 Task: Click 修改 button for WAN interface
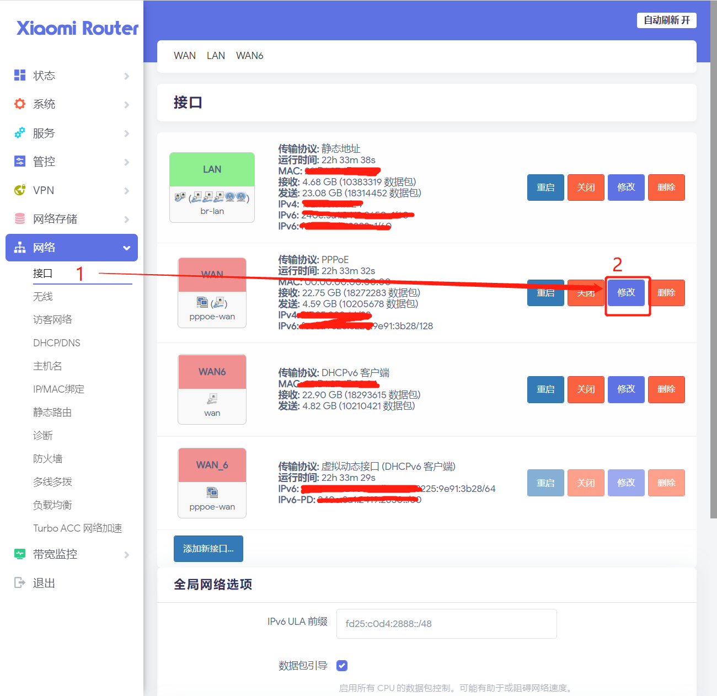pyautogui.click(x=626, y=292)
